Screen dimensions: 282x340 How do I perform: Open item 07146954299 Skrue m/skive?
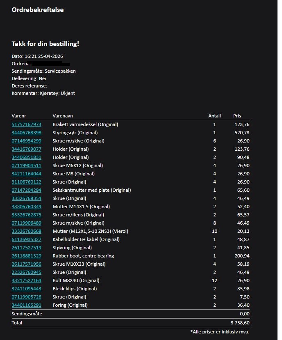(x=26, y=141)
